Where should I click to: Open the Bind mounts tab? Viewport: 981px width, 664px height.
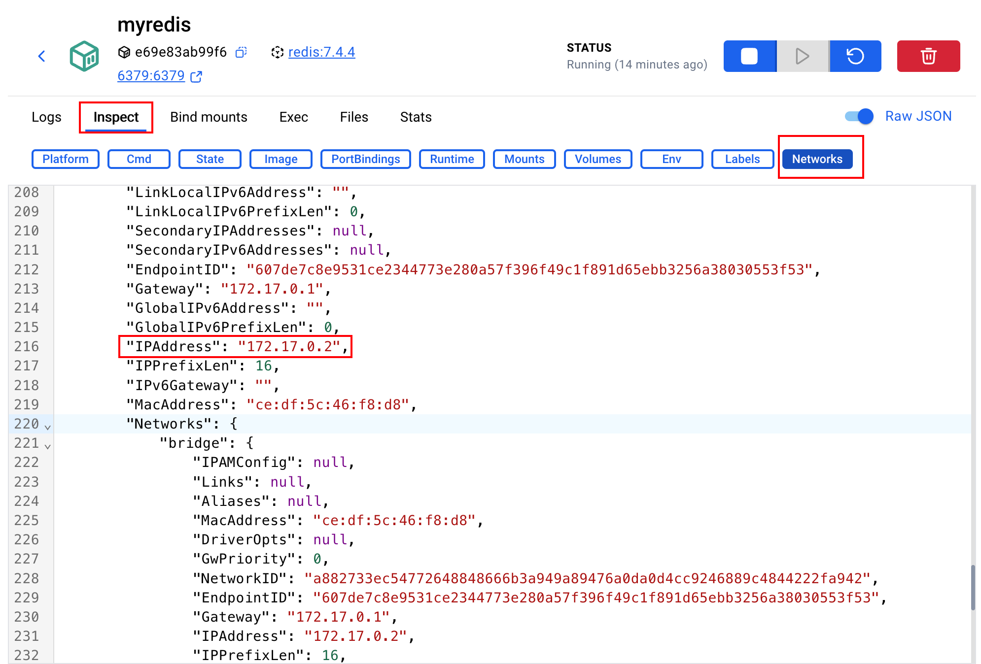(x=209, y=117)
